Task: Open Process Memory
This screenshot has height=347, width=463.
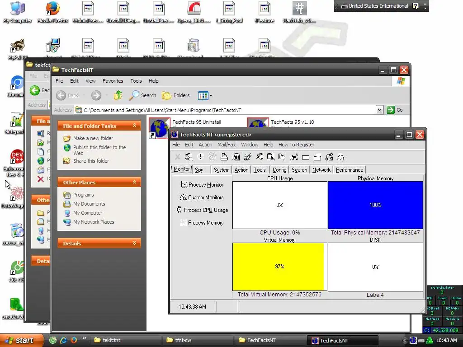Action: tap(202, 222)
